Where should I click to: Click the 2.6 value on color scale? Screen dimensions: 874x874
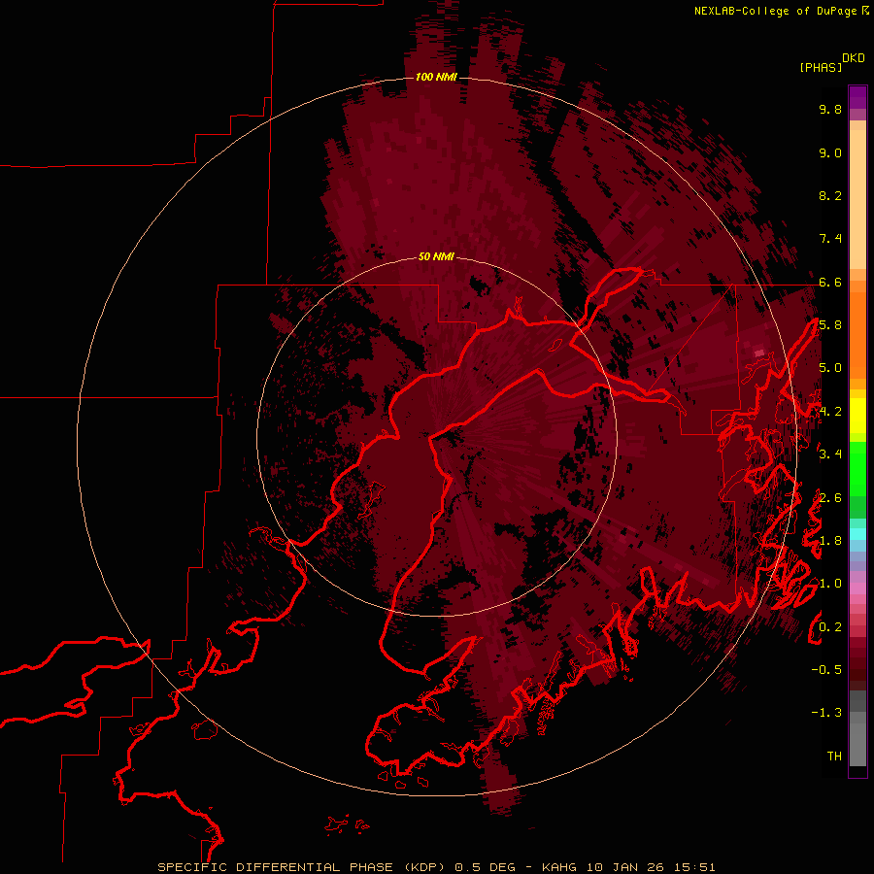pos(830,498)
